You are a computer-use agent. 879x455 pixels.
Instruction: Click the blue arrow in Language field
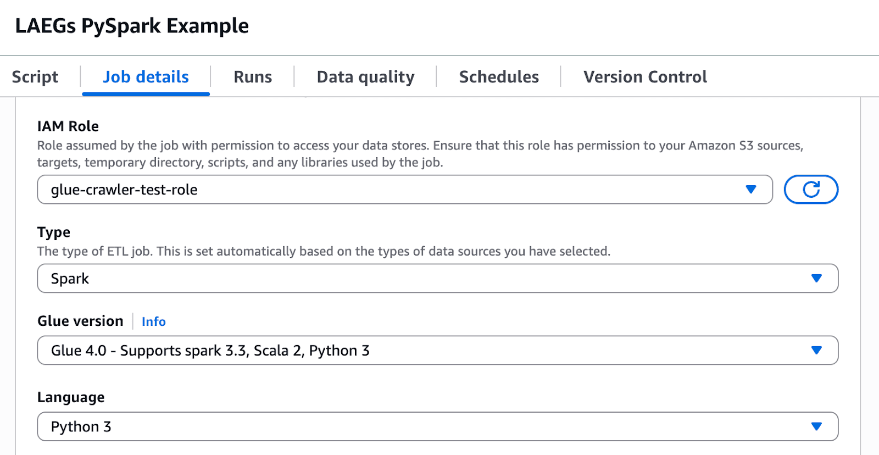(x=816, y=426)
